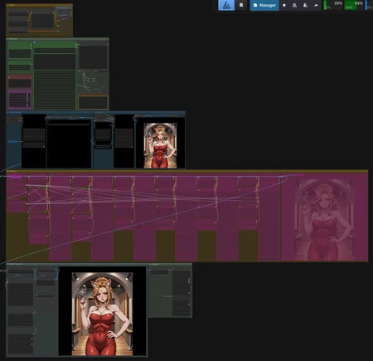Click the RAM usage meter
373x361 pixels.
tap(354, 5)
